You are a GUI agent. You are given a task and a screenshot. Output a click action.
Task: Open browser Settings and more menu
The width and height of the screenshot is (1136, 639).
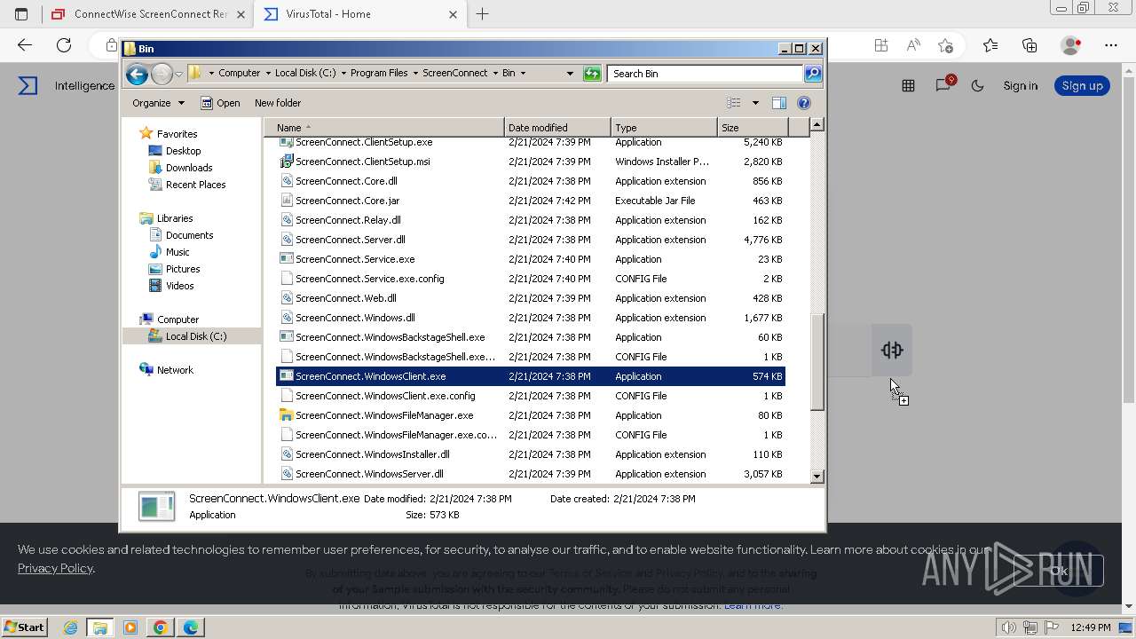pyautogui.click(x=1111, y=45)
